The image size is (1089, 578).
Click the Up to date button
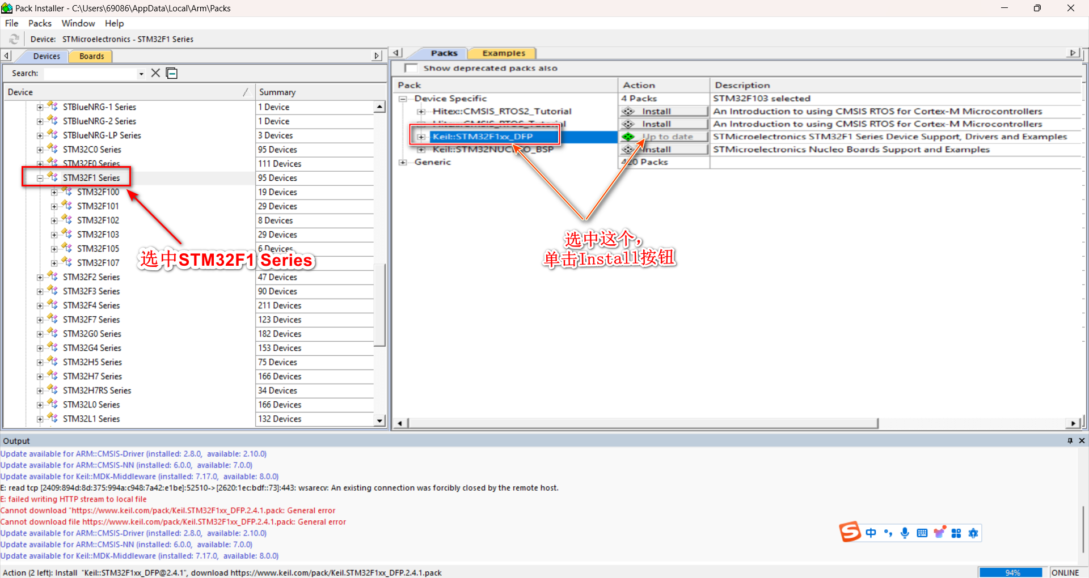click(x=664, y=137)
